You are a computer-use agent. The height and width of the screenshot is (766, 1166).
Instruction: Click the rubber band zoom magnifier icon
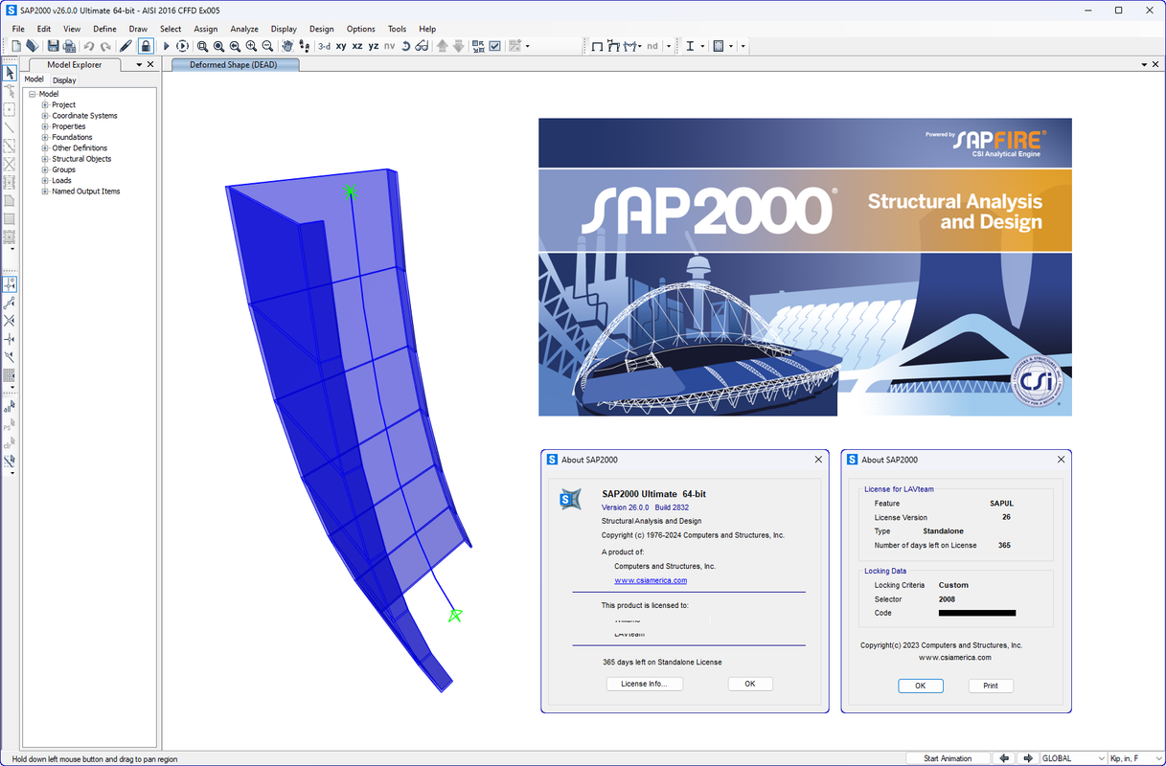(x=202, y=46)
